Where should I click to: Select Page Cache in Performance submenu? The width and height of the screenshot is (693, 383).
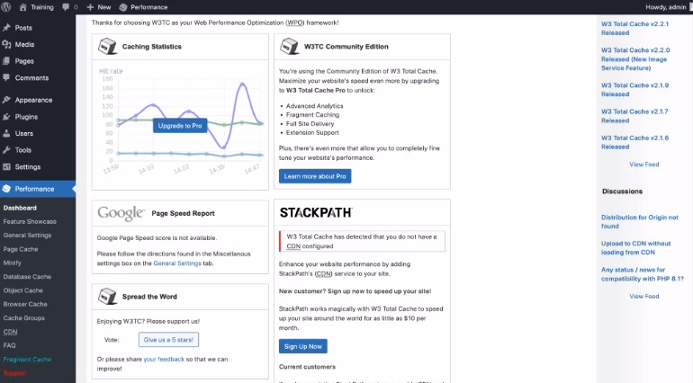[x=21, y=249]
